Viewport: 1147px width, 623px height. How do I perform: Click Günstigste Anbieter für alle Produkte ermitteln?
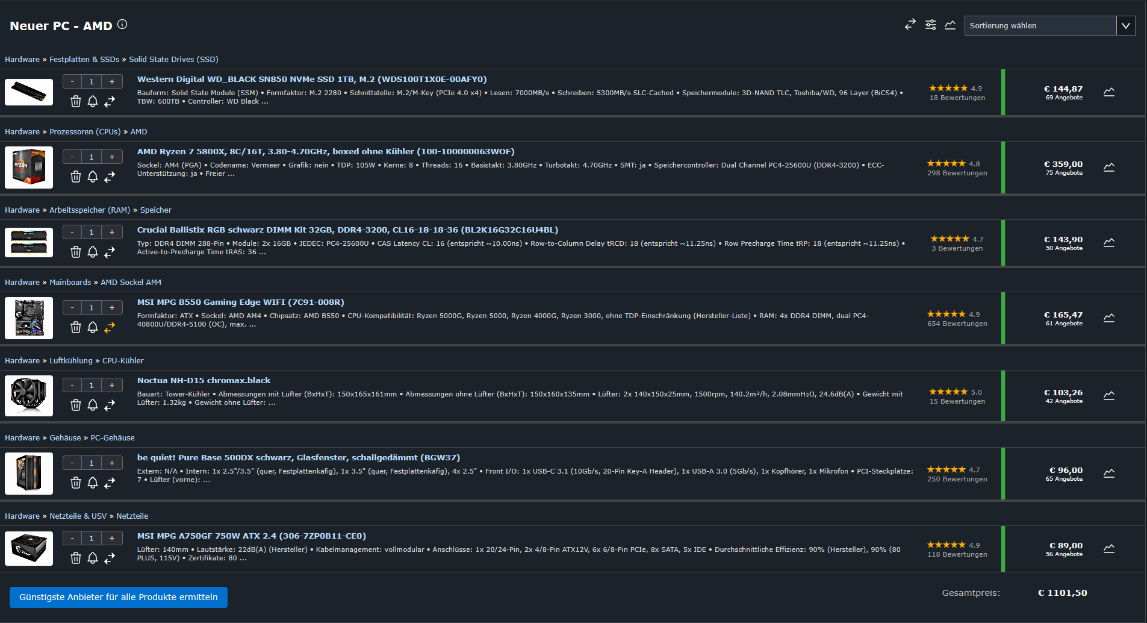tap(119, 597)
